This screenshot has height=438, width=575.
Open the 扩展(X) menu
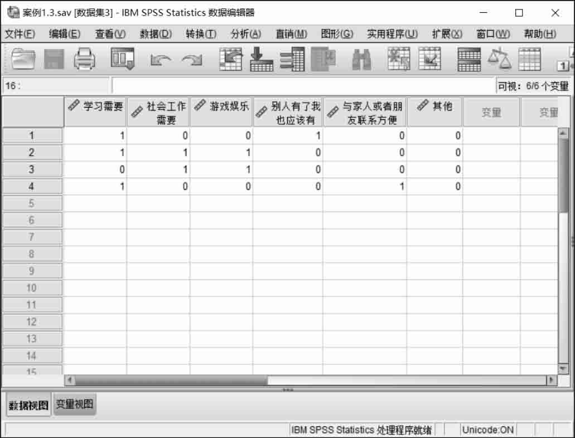pos(447,34)
